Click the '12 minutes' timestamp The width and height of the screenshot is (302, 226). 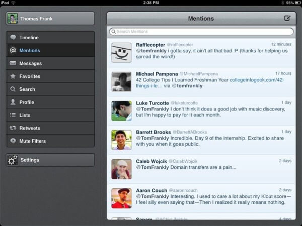click(x=281, y=44)
